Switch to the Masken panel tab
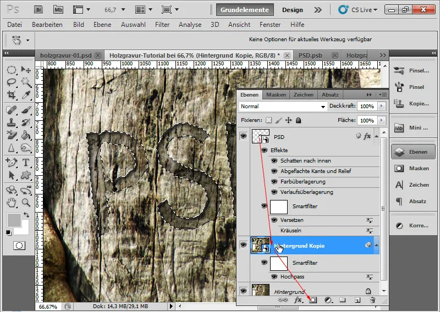 point(276,94)
